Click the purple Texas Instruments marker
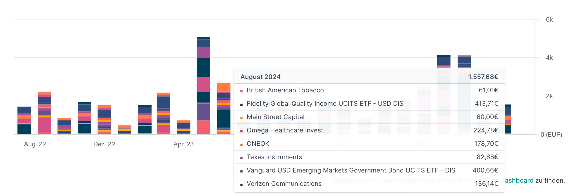This screenshot has width=585, height=196. click(x=241, y=158)
